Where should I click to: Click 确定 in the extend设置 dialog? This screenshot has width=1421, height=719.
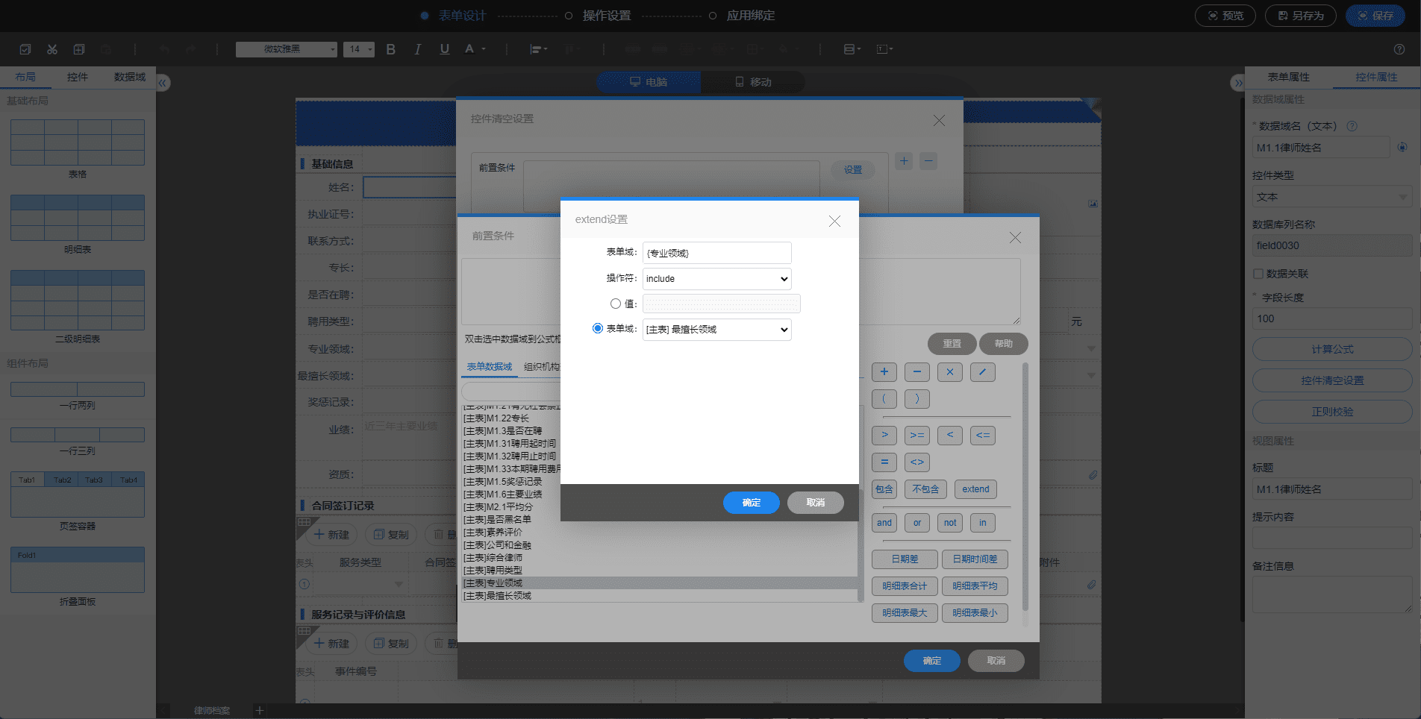click(752, 503)
